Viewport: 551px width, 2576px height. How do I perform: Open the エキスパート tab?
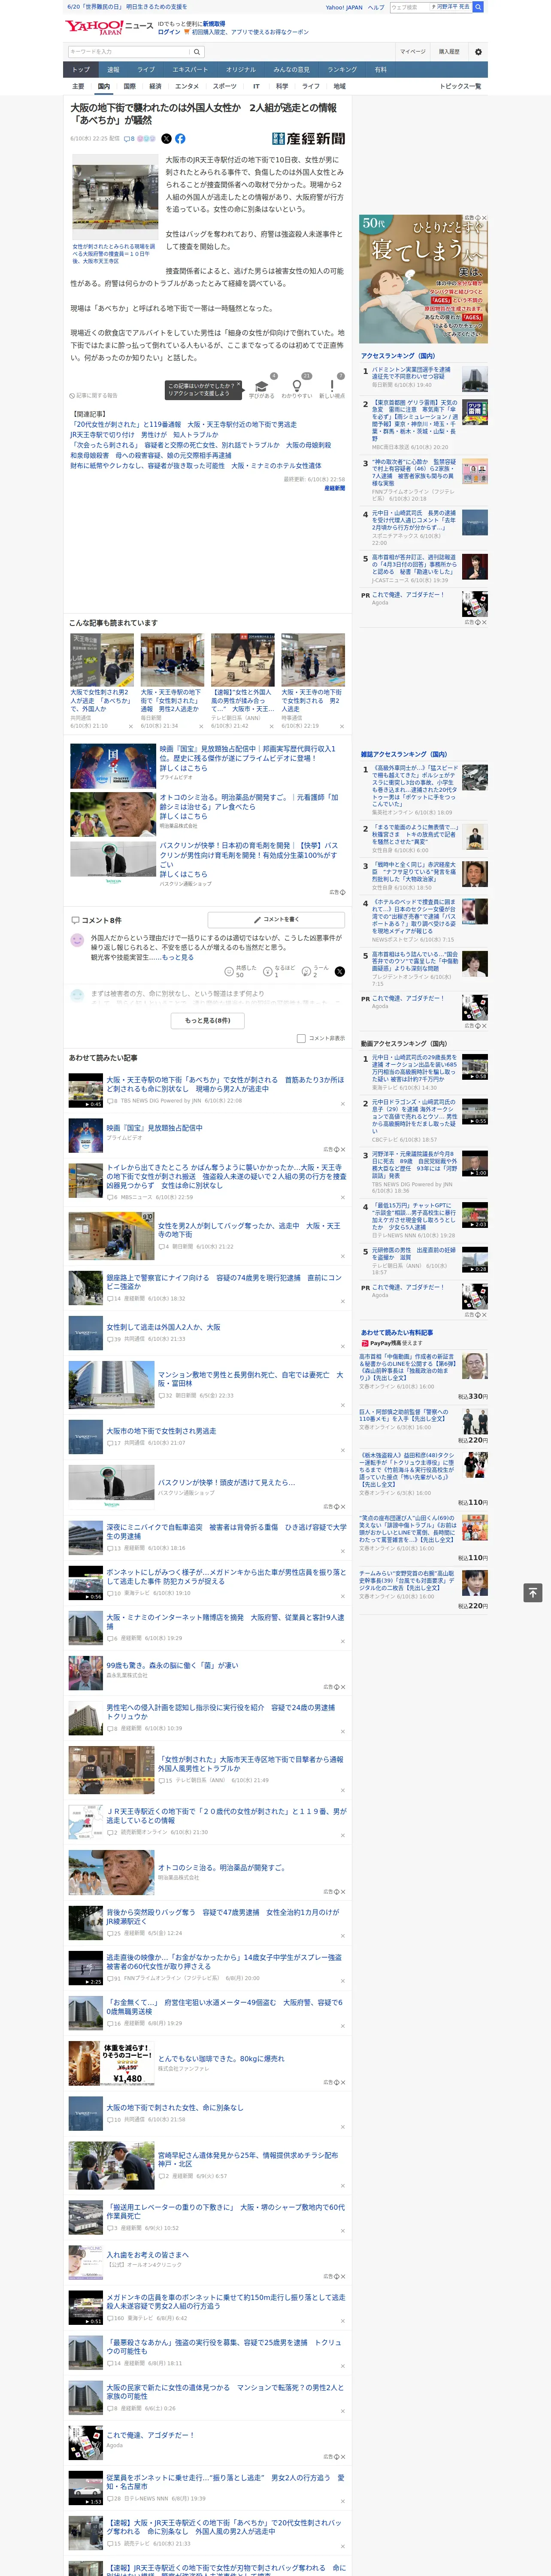point(190,70)
